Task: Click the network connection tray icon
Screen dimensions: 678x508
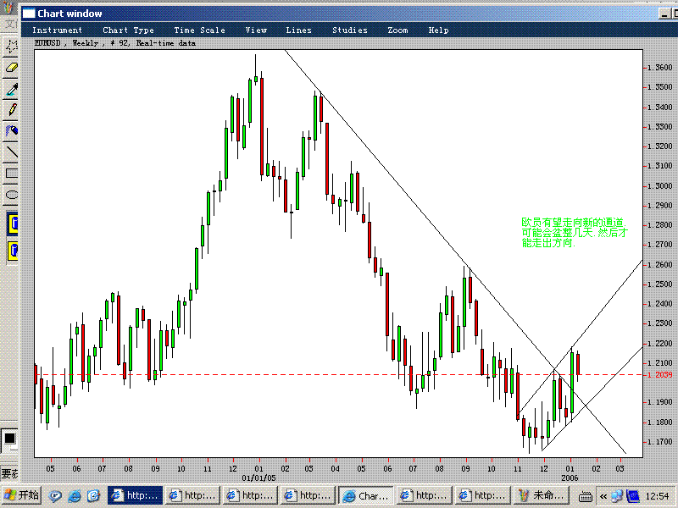Action: point(617,496)
